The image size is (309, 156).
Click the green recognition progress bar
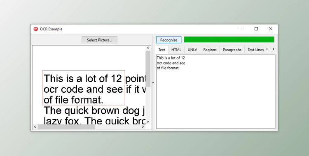point(229,39)
